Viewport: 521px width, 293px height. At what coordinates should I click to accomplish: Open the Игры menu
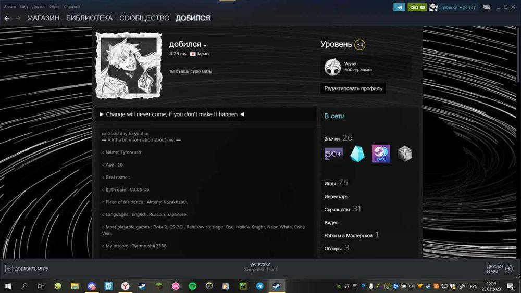[x=54, y=7]
